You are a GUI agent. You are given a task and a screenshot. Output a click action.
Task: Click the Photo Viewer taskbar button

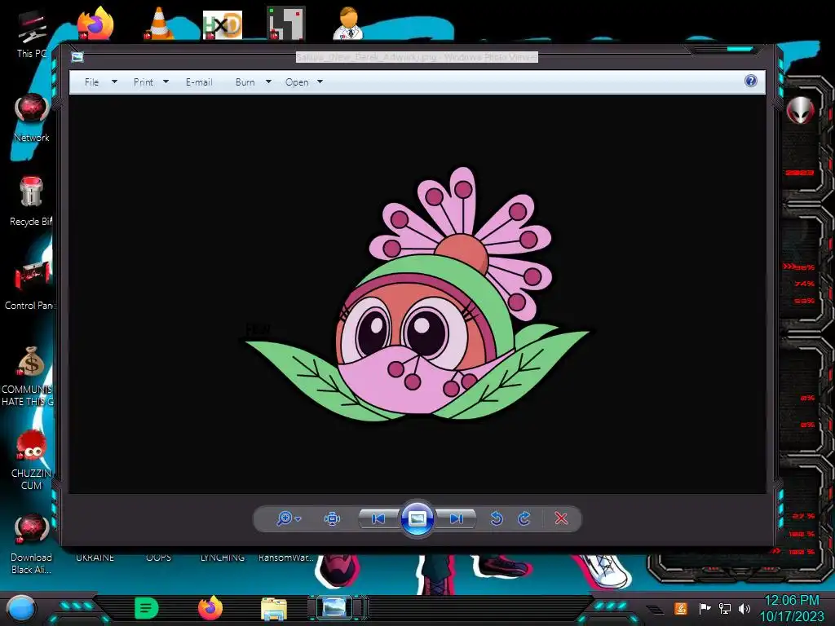336,608
